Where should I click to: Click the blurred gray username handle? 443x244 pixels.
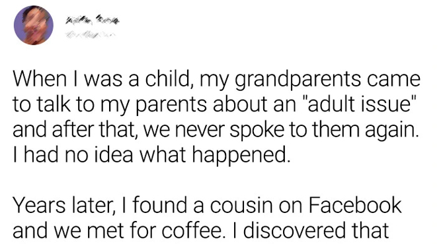coord(90,35)
